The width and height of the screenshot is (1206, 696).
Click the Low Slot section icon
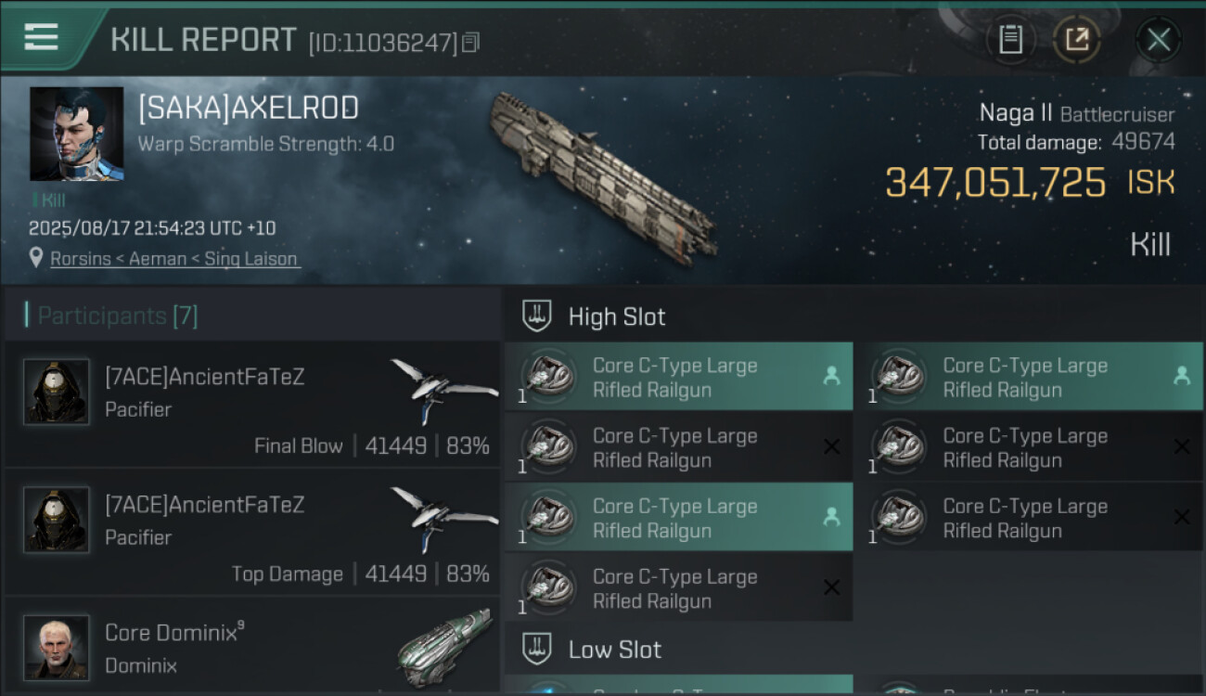click(x=537, y=649)
